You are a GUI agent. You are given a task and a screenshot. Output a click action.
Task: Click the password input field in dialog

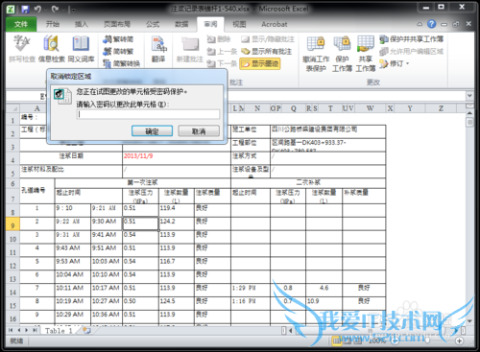148,114
